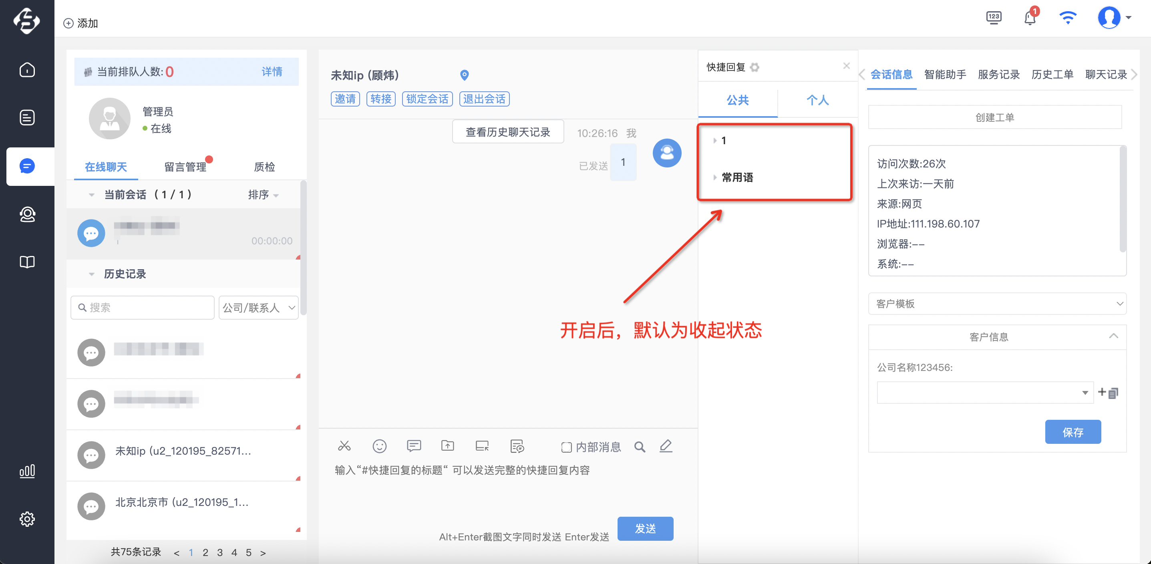
Task: Go to page 3 of history records
Action: coord(220,552)
